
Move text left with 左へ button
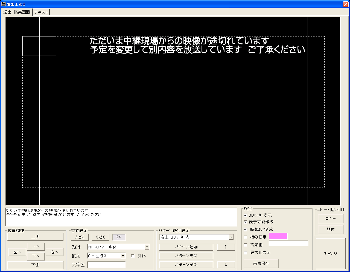coord(17,252)
